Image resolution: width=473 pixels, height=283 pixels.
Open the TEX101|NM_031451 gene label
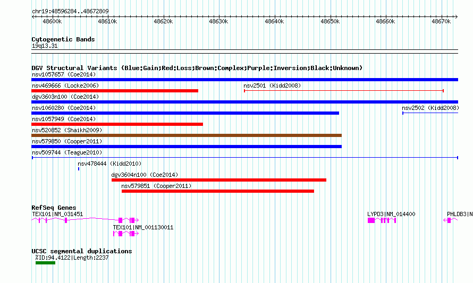click(57, 215)
